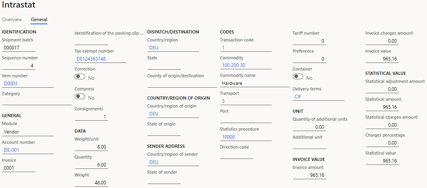This screenshot has height=188, width=427.
Task: Click the Statistical adjustment amount field
Action: [x=382, y=89]
